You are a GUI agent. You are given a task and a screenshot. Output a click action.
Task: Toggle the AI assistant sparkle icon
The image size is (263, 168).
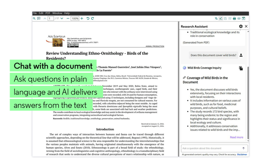221,18
